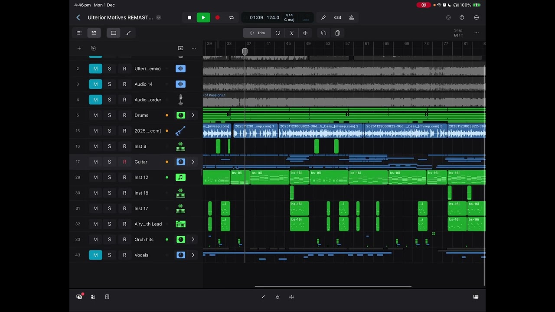This screenshot has height=312, width=555.
Task: Click the horizontal timeline scrollbar
Action: tap(333, 286)
